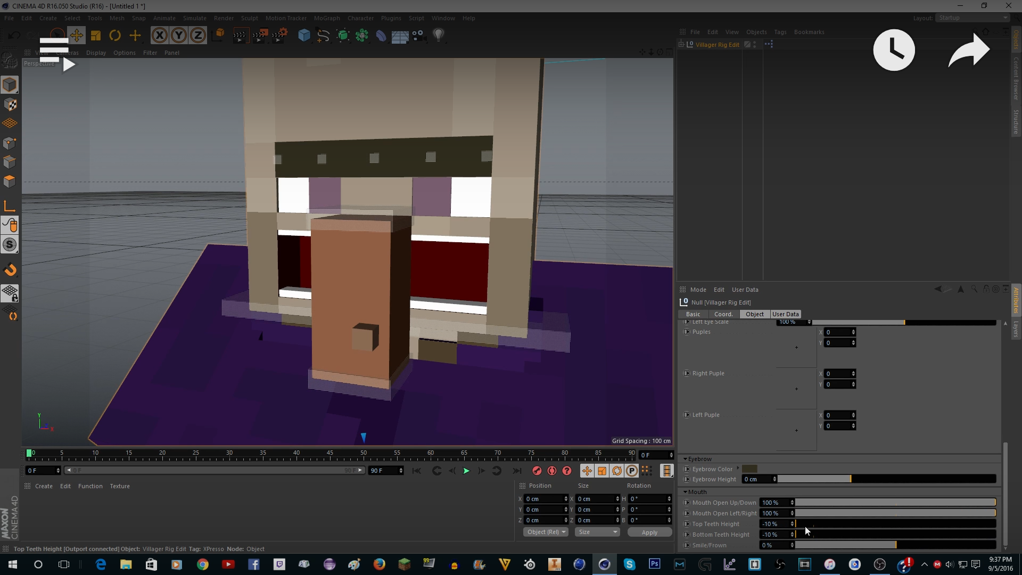
Task: Open Edit Render Settings gear icon
Action: pyautogui.click(x=279, y=36)
